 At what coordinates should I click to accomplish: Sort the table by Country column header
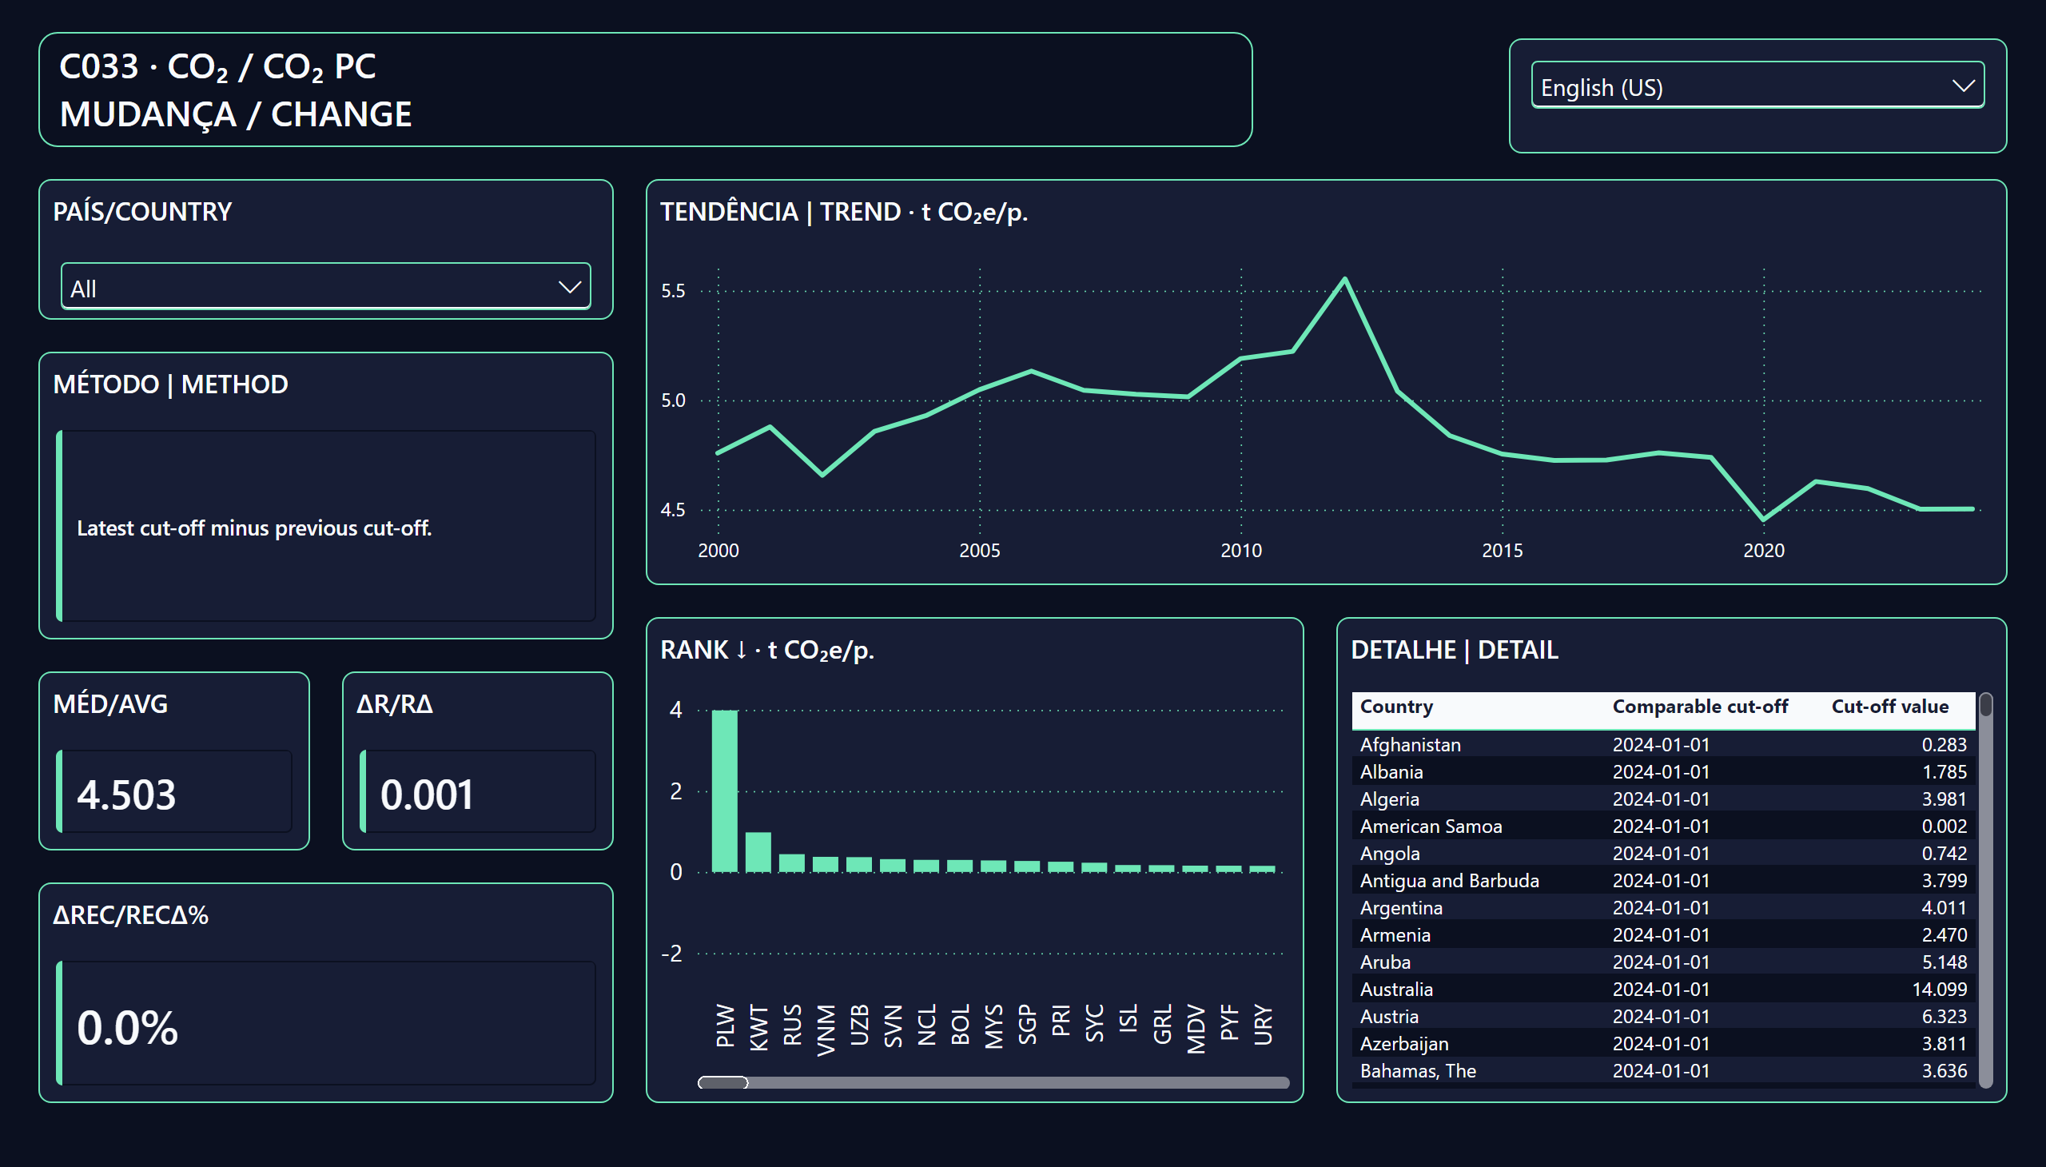click(x=1396, y=707)
